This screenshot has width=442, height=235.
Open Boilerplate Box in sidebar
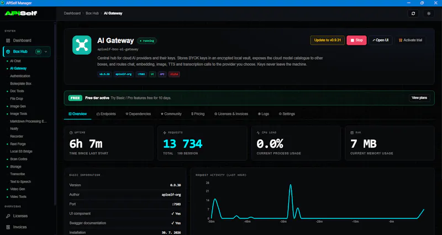(21, 83)
